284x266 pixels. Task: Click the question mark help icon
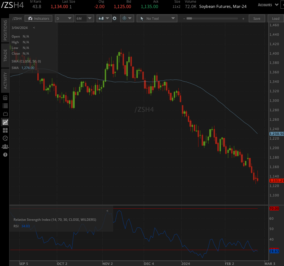pos(5,155)
